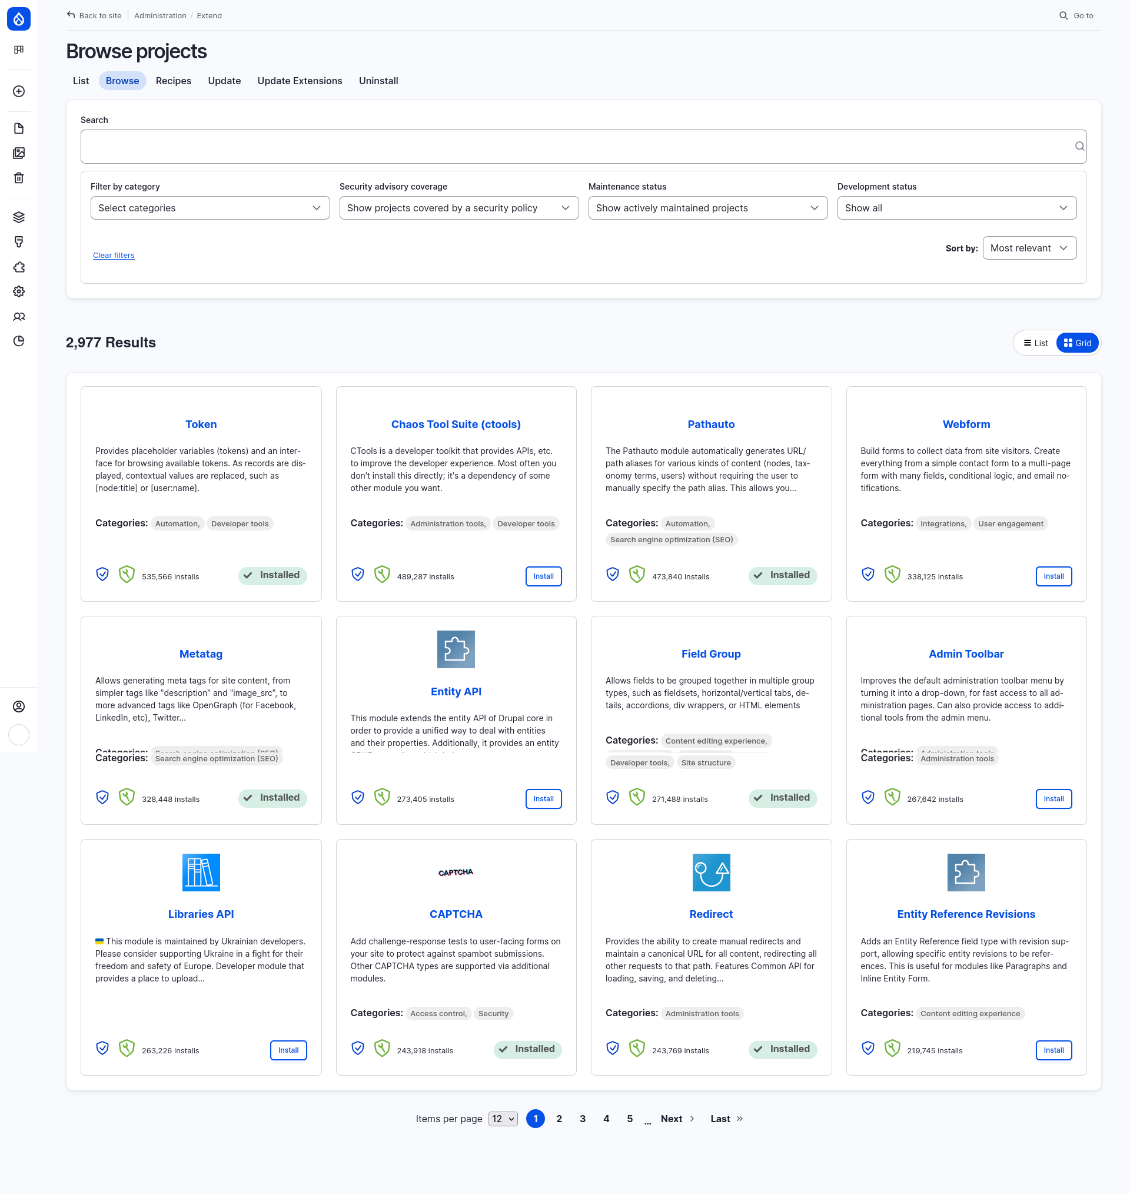Click the Clear filters link
This screenshot has width=1130, height=1194.
(x=113, y=255)
